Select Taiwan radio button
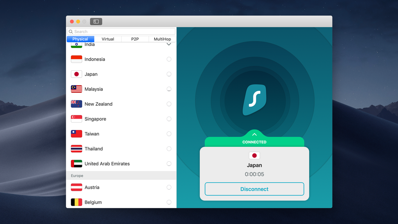The width and height of the screenshot is (398, 224). click(x=169, y=134)
